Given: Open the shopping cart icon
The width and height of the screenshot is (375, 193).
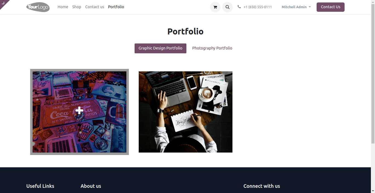Looking at the screenshot, I should click(x=215, y=7).
